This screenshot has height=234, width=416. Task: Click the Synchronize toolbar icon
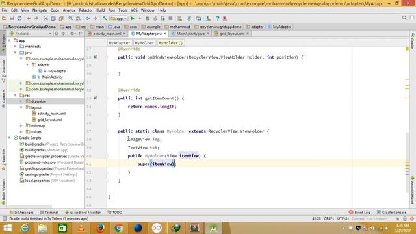tap(19, 18)
